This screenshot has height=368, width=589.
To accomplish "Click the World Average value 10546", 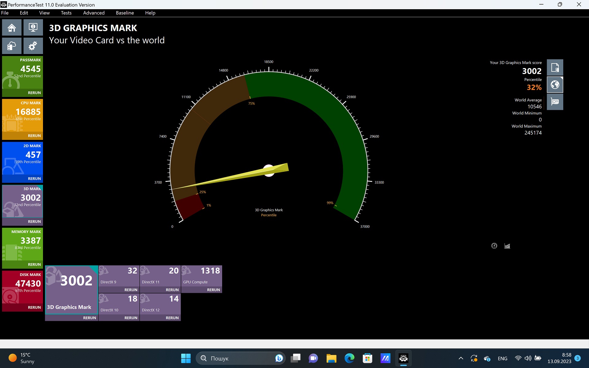I will [x=534, y=106].
